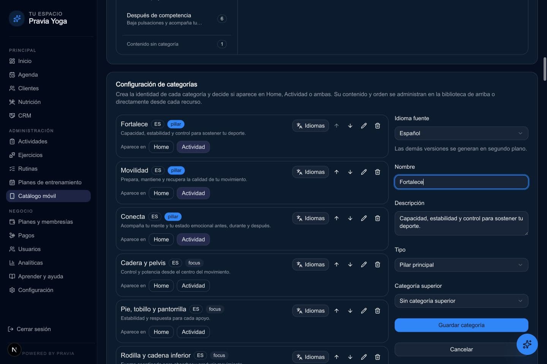Screen dimensions: 547x364
Task: Edit Rodilla y cadena inferior category
Action: tap(364, 357)
